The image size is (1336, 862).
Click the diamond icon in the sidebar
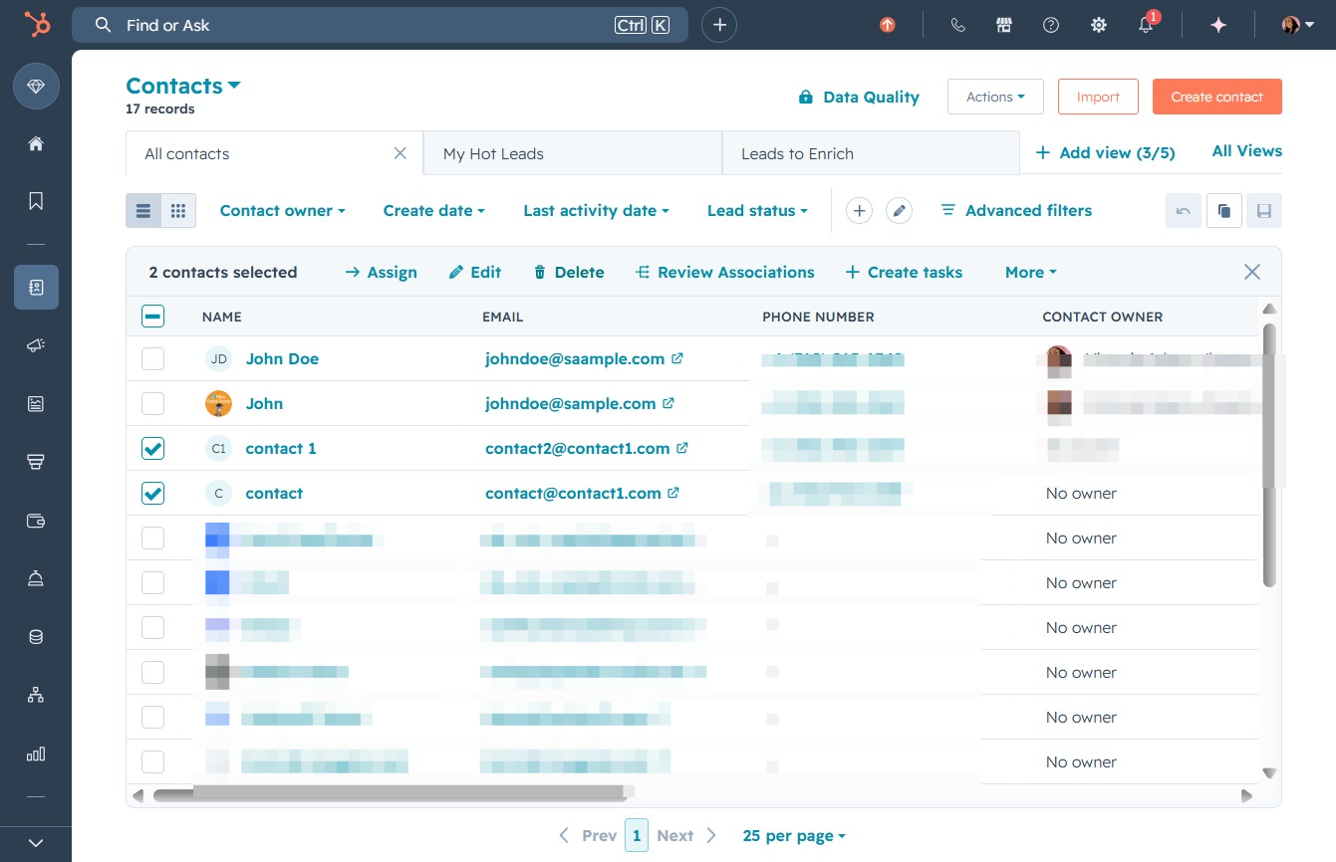(36, 87)
